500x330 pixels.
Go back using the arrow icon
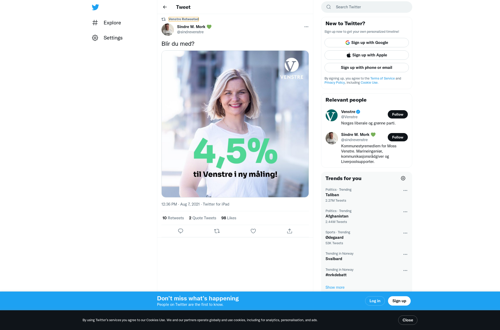tap(165, 7)
